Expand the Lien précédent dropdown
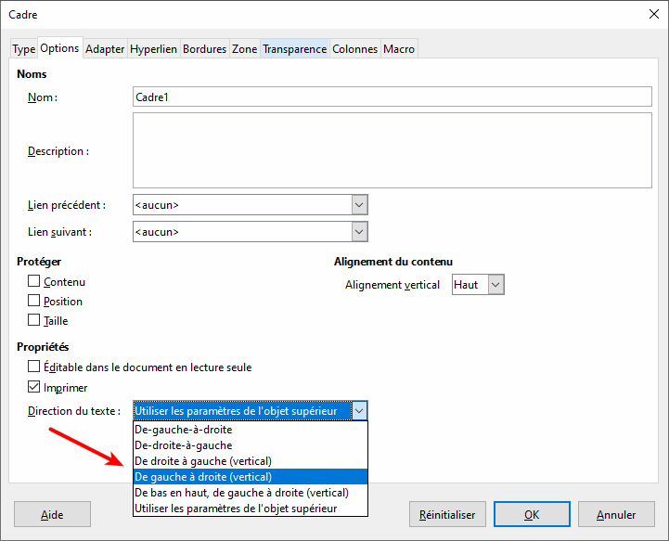Screen dimensions: 669x541 click(x=360, y=205)
